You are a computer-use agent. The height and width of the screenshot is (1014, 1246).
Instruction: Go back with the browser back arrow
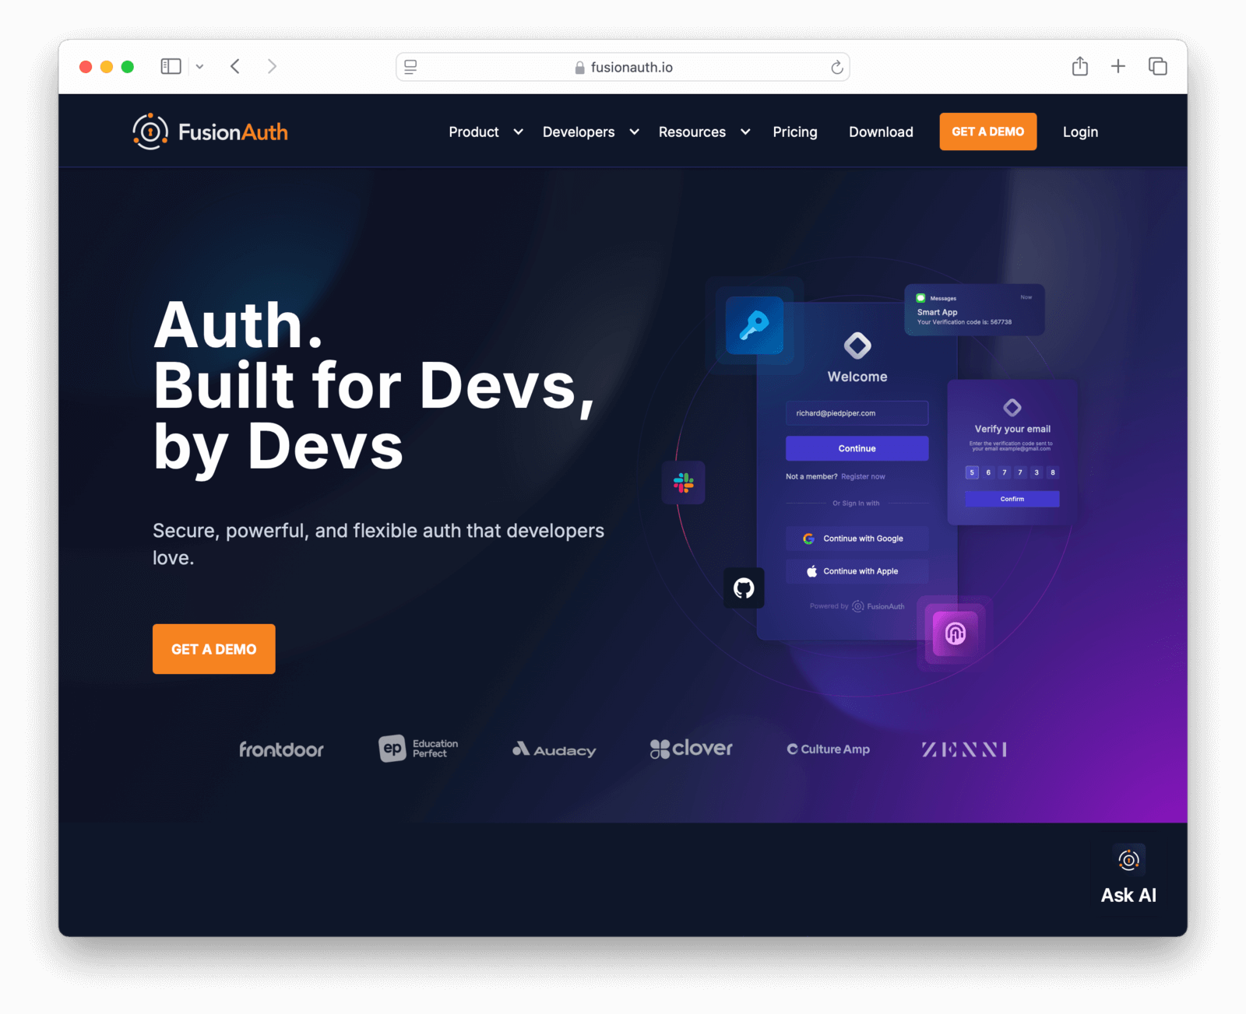click(x=235, y=67)
